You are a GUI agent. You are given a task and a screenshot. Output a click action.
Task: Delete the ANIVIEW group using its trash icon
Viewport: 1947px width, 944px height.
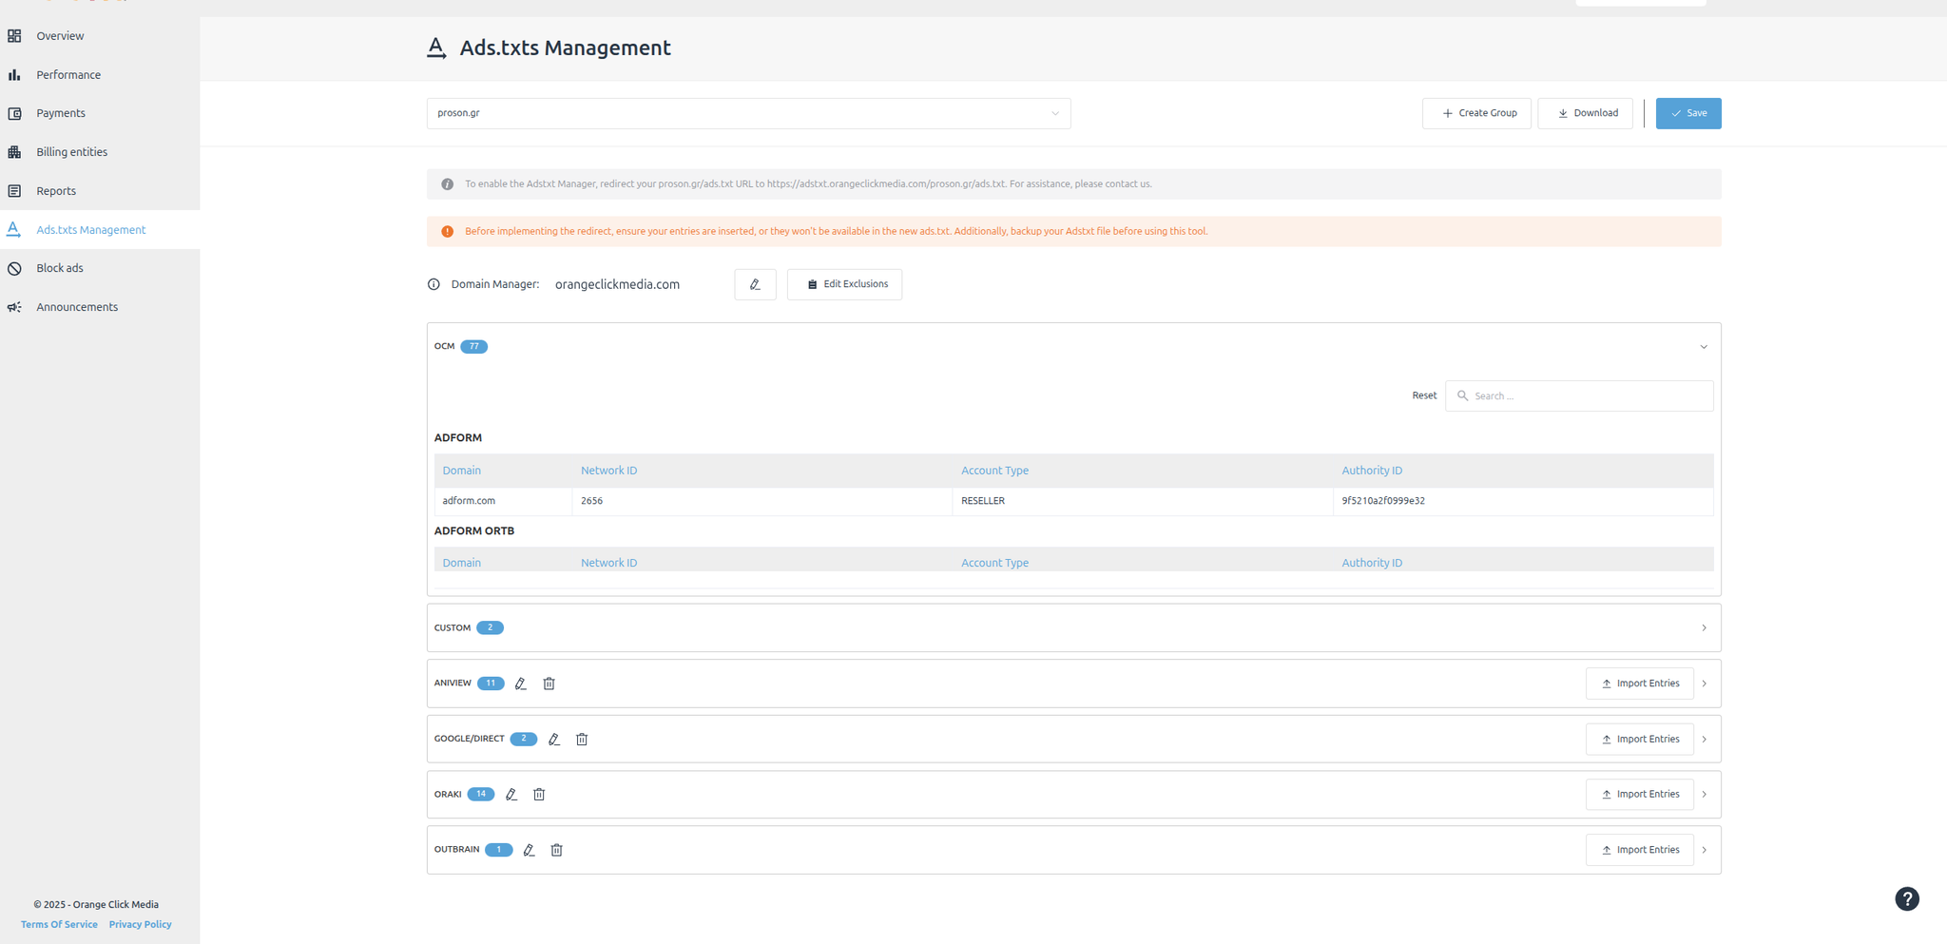[x=549, y=683]
